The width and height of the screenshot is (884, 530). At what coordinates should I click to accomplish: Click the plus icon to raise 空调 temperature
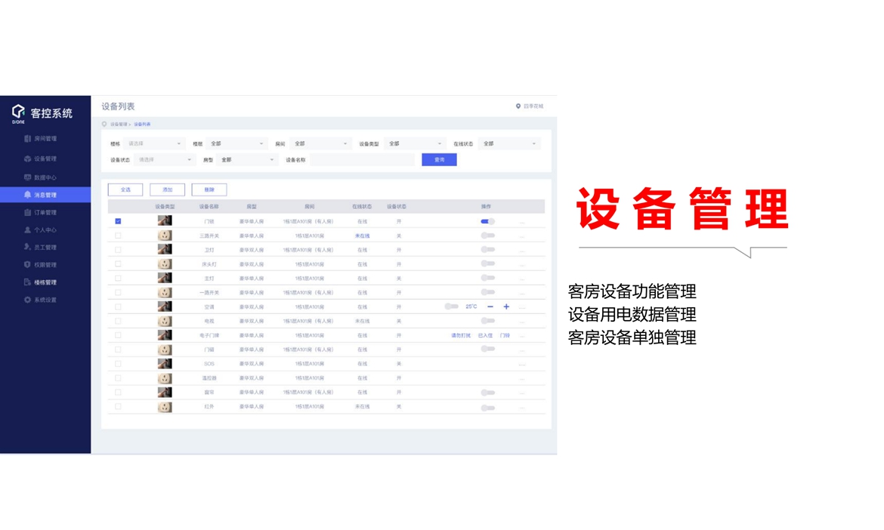pos(506,307)
